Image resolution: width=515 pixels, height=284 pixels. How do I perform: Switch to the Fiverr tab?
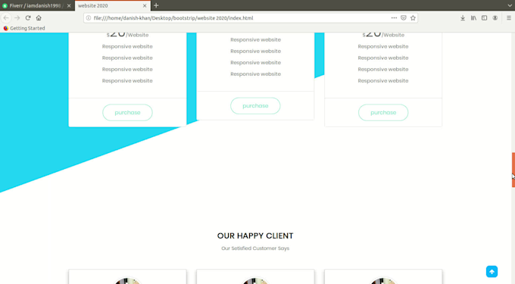point(37,5)
